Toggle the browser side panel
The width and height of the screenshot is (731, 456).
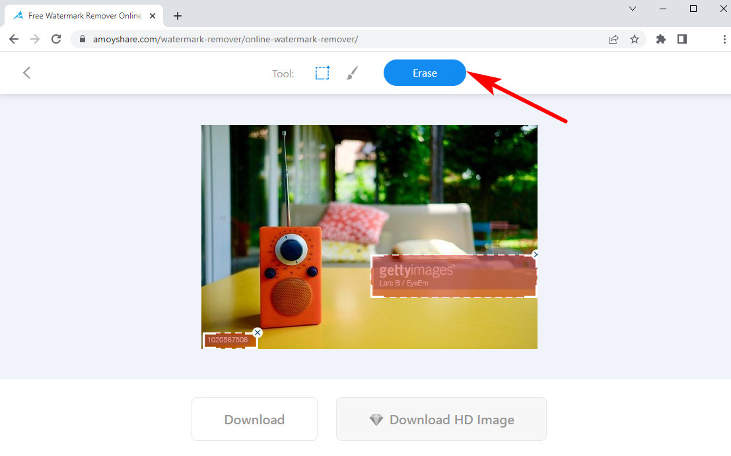coord(682,39)
